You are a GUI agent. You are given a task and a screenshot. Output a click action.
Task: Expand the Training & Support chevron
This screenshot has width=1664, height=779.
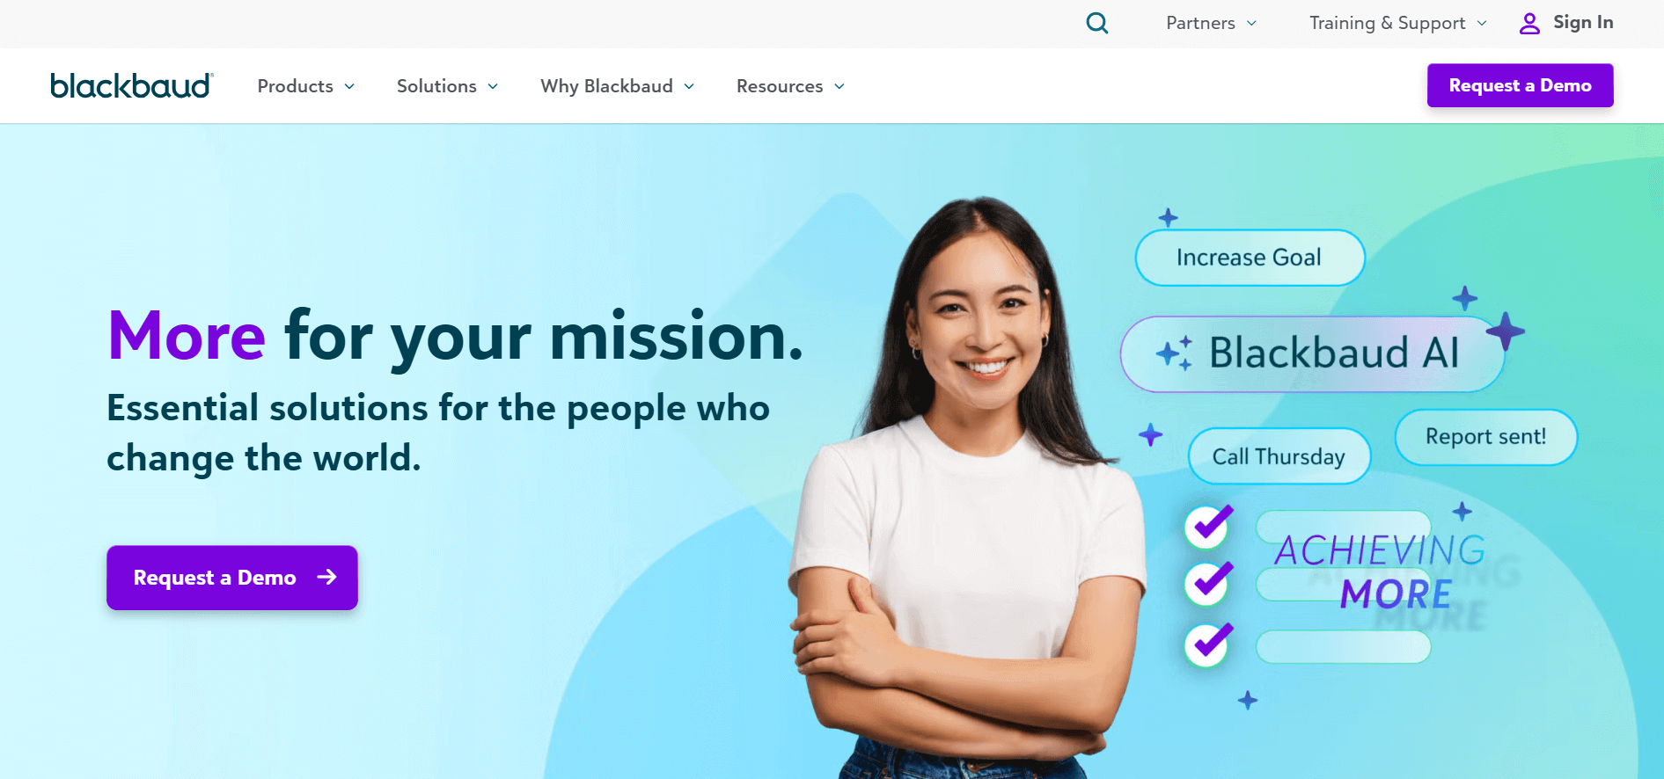point(1482,24)
